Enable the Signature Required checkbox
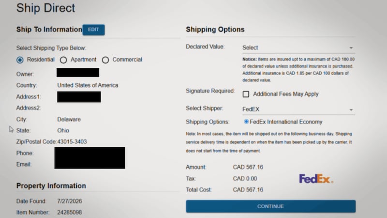387x218 pixels. coord(246,94)
